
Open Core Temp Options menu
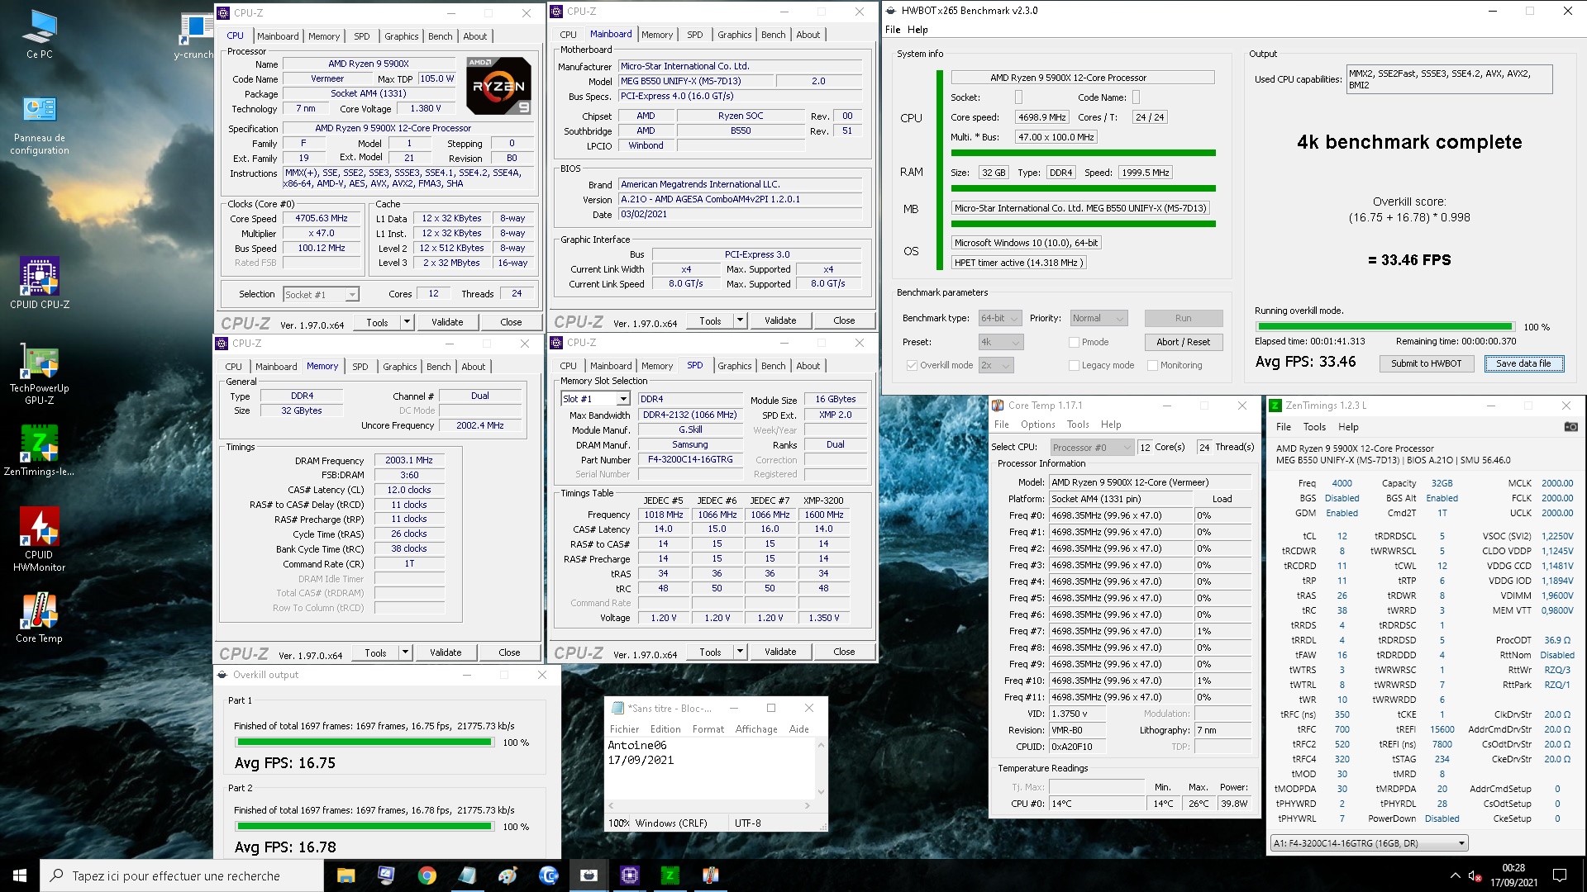coord(1037,425)
